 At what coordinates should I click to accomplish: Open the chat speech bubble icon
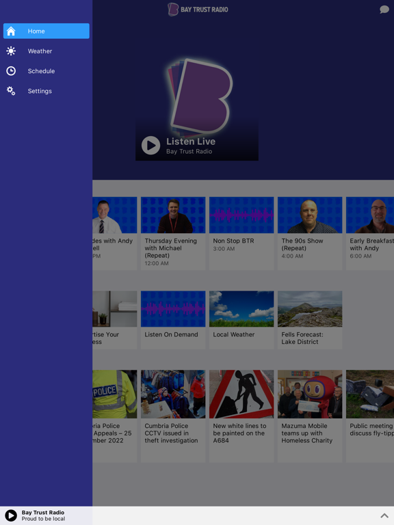(384, 10)
